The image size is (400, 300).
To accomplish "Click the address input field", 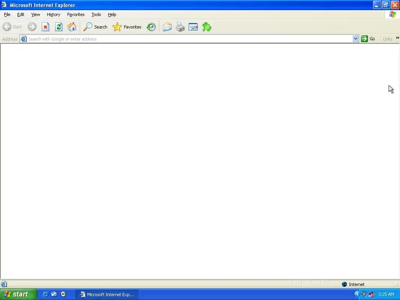I will 190,39.
